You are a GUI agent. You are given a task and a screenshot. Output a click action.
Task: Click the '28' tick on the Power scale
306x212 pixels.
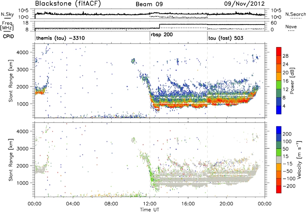(x=285, y=56)
